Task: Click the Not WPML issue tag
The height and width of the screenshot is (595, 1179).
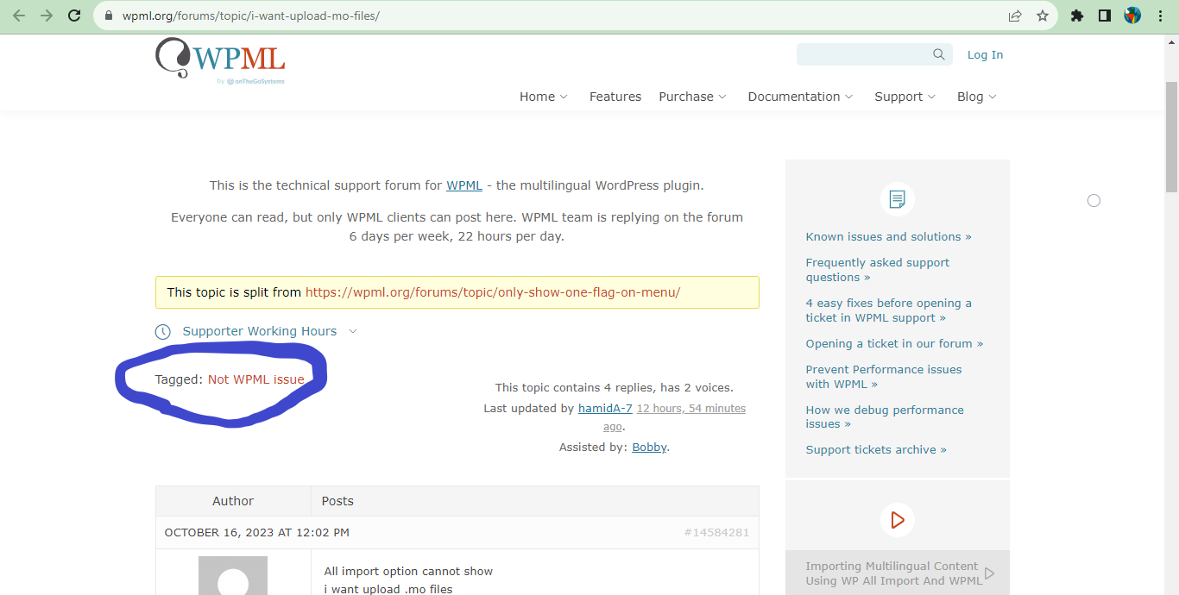Action: [256, 379]
